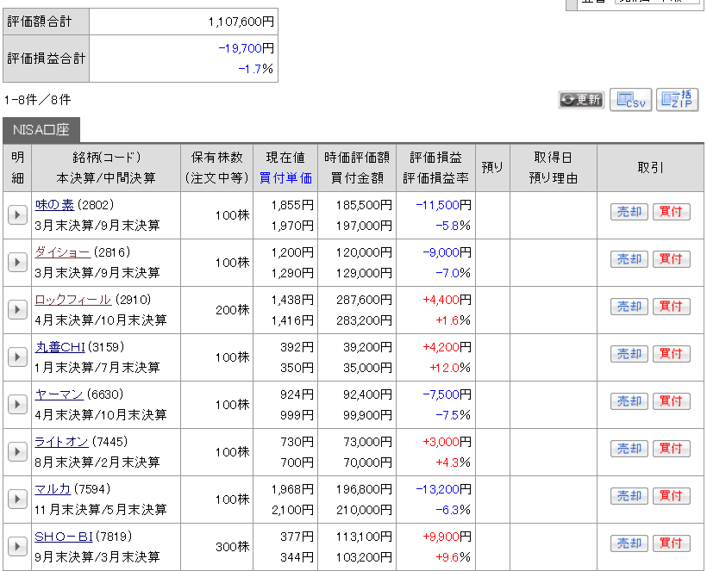
Task: Switch to the NISA口座 tab
Action: [41, 130]
